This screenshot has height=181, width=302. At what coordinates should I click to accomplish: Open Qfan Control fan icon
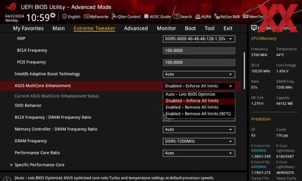[114, 16]
